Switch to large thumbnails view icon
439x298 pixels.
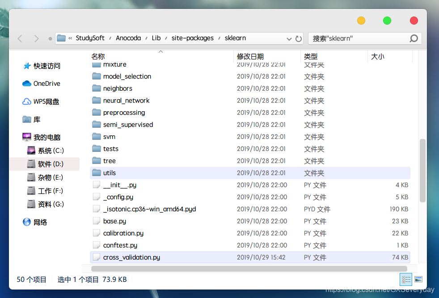418,279
